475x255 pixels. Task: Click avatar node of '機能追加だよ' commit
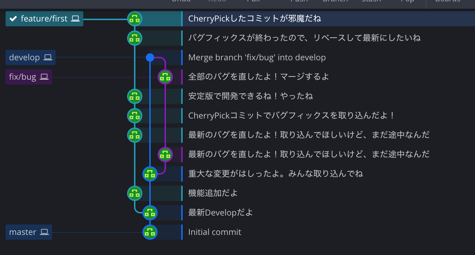click(135, 193)
